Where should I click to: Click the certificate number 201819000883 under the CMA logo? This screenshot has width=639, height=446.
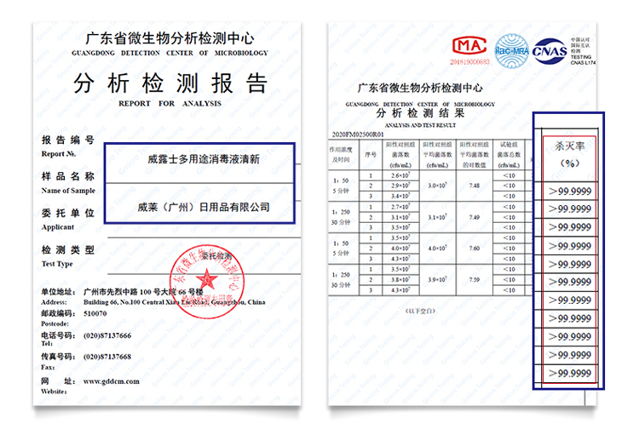point(469,61)
